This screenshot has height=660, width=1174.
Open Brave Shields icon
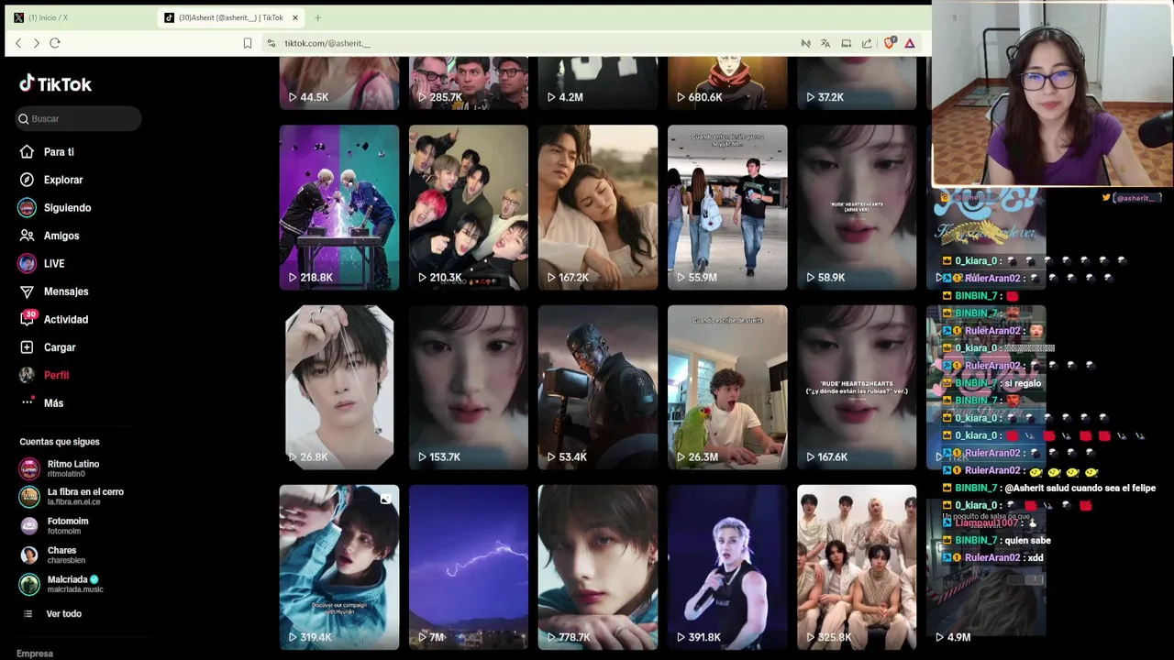[889, 43]
